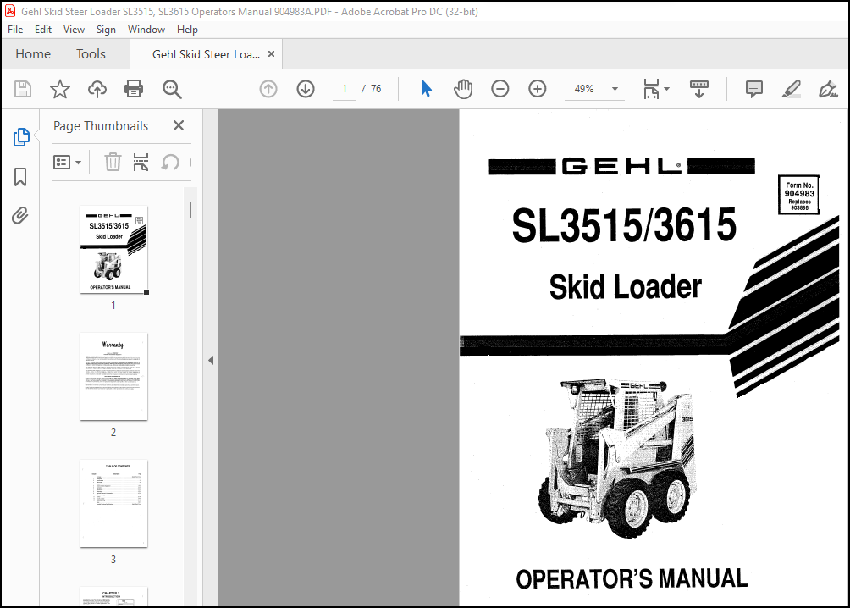This screenshot has height=608, width=850.
Task: Click the Acrobat app icon in title bar
Action: pyautogui.click(x=10, y=11)
